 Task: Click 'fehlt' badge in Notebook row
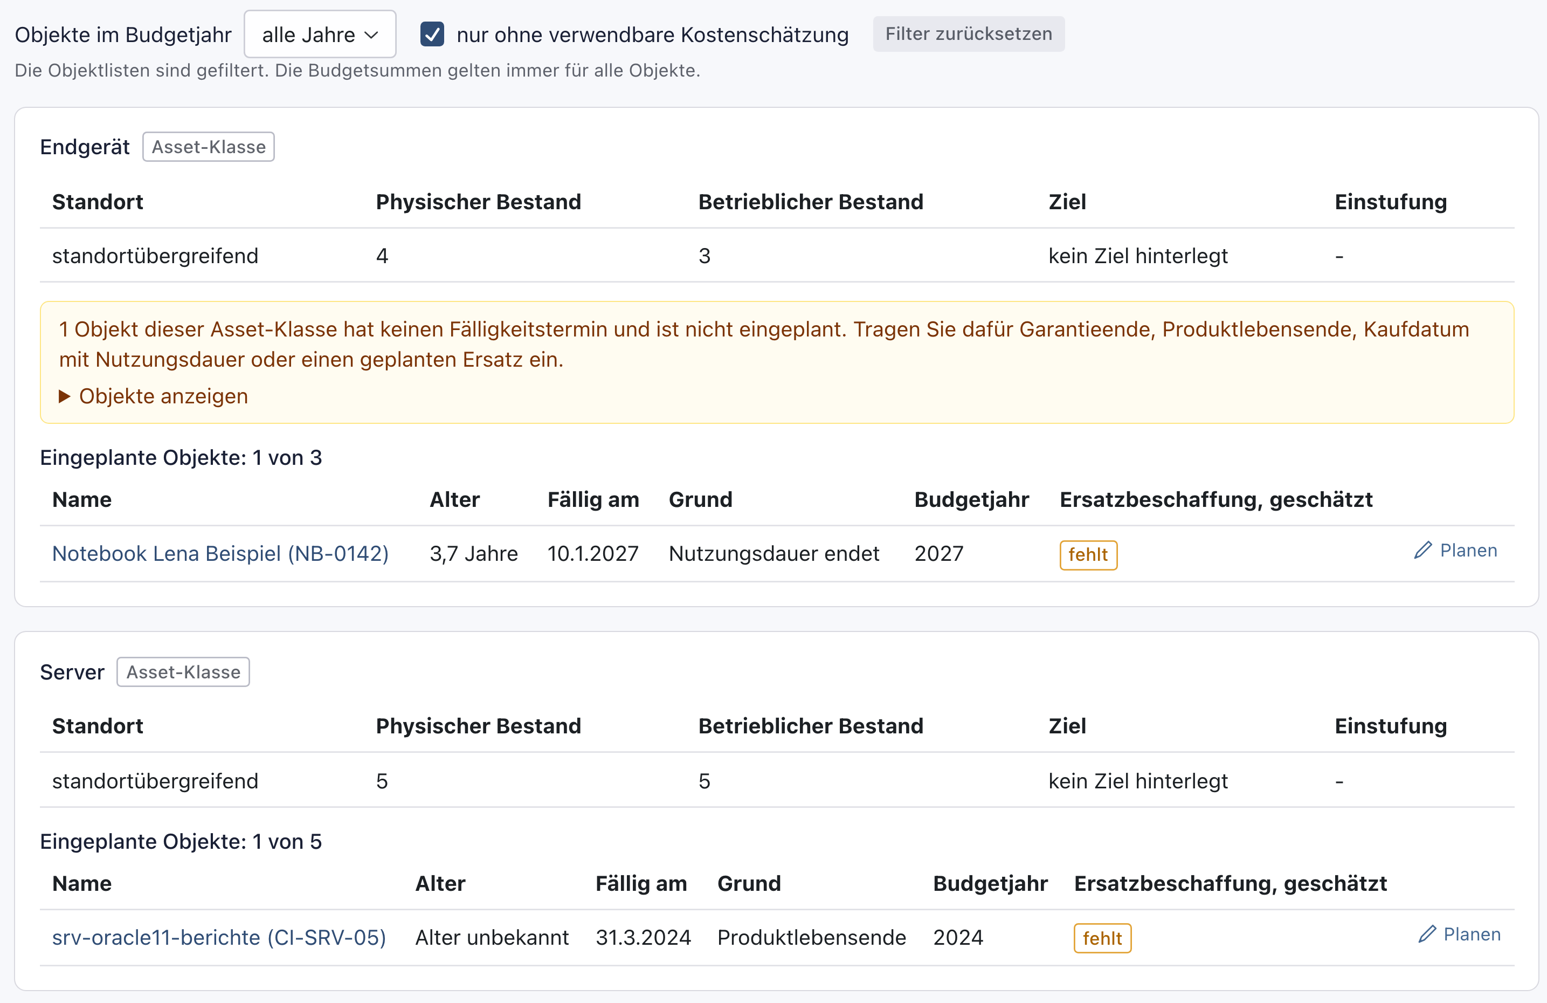pos(1088,555)
